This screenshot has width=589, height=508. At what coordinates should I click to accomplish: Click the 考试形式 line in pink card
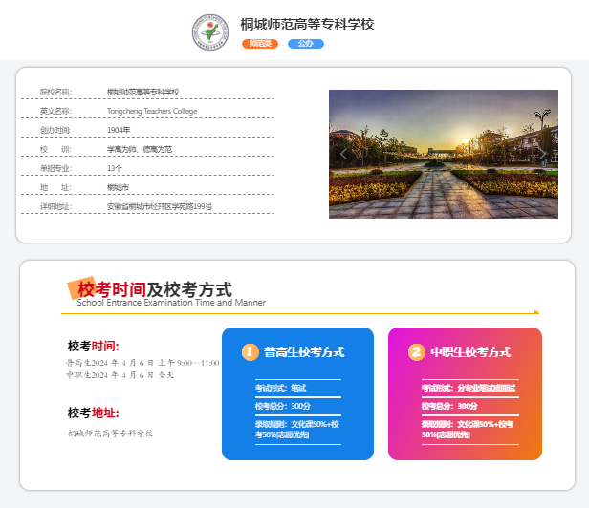(x=469, y=388)
